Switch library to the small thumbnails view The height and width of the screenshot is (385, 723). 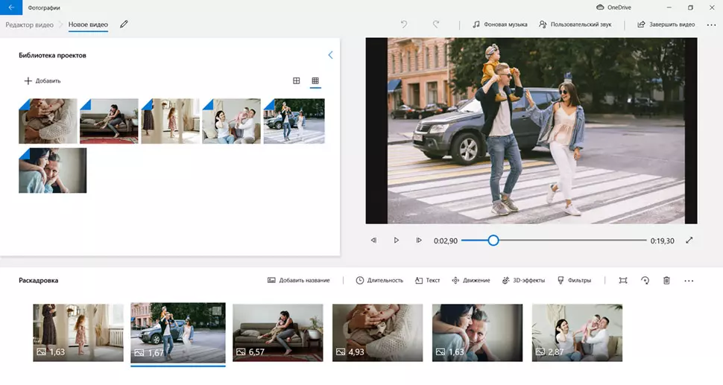click(315, 80)
